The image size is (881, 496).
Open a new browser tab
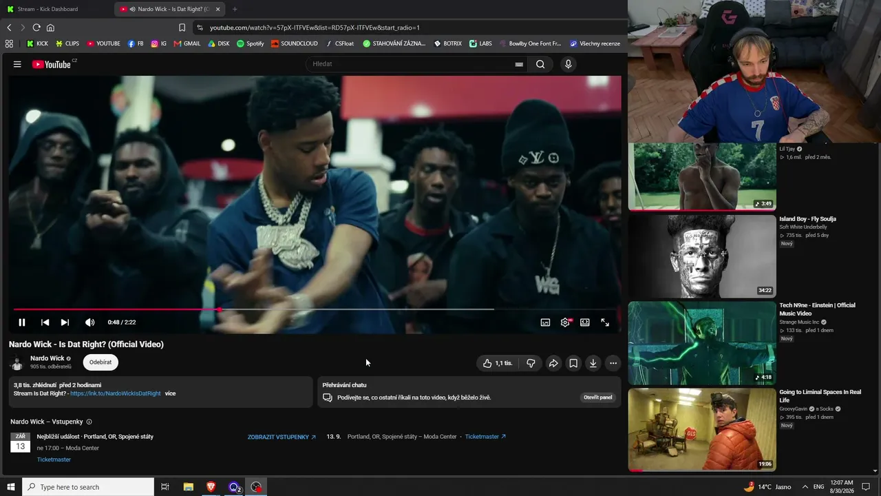click(235, 9)
